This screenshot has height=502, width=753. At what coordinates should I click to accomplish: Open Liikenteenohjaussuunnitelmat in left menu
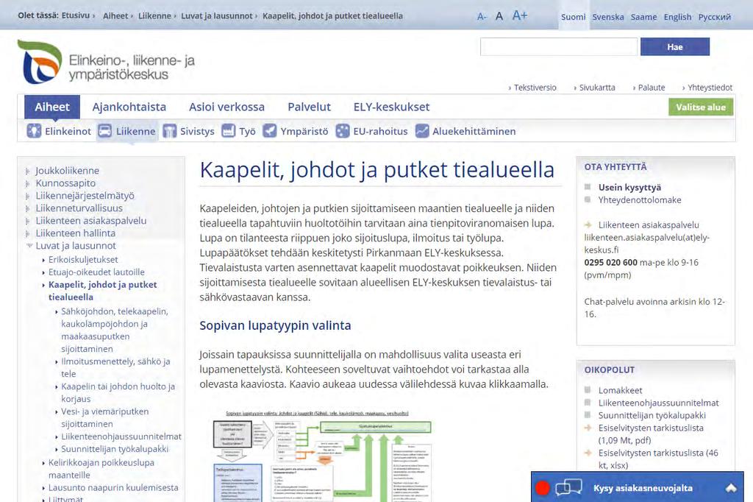click(121, 436)
